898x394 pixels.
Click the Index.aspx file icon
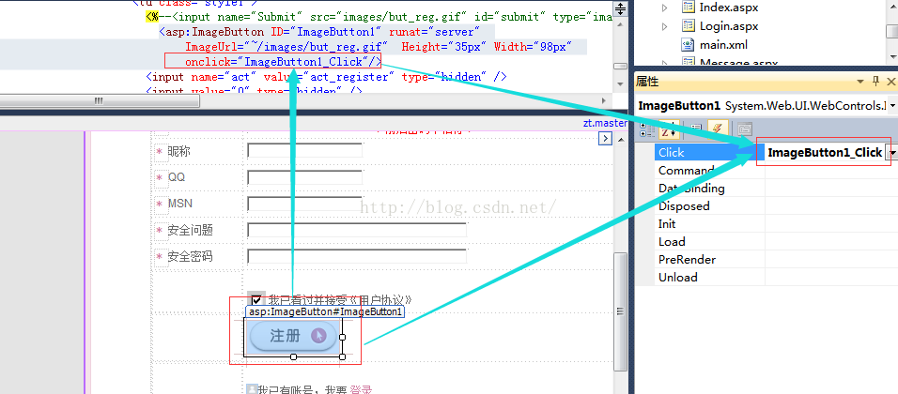click(x=688, y=8)
